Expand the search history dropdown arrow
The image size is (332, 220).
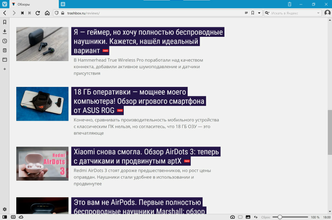[x=318, y=13]
